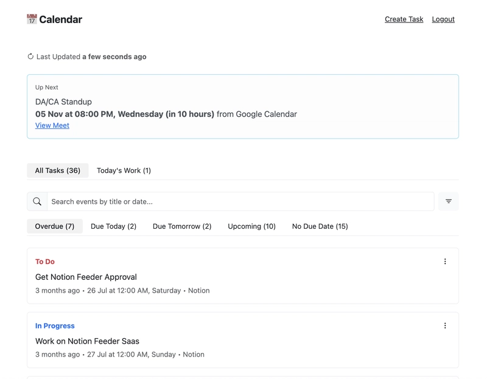Focus the search events input field
487x379 pixels.
tap(240, 201)
